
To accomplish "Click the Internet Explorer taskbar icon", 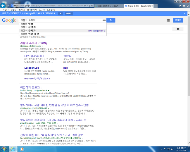I will click(x=13, y=149).
